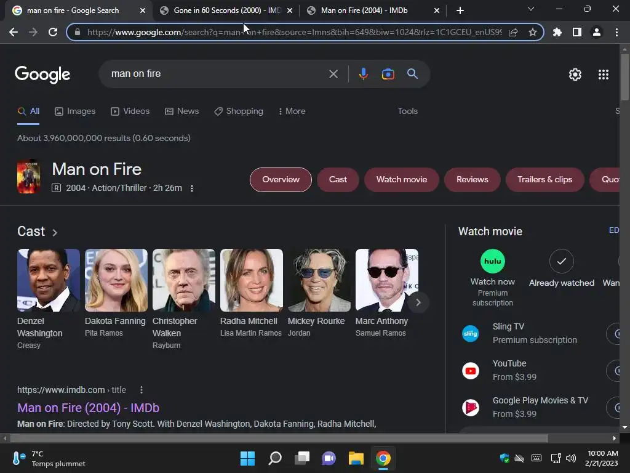Open the Chrome profile icon
The height and width of the screenshot is (473, 630).
tap(597, 32)
